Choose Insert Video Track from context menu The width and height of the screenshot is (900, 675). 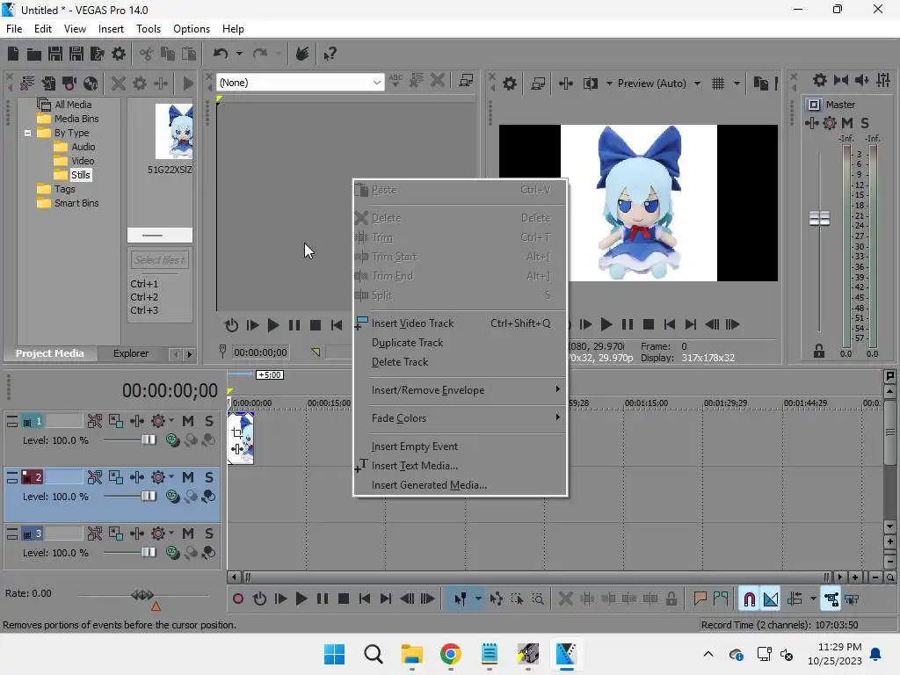461,323
